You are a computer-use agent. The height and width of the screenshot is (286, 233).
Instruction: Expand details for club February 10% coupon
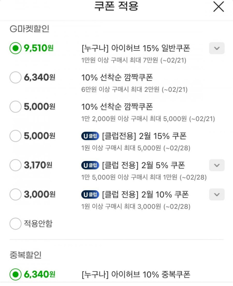pos(217,194)
